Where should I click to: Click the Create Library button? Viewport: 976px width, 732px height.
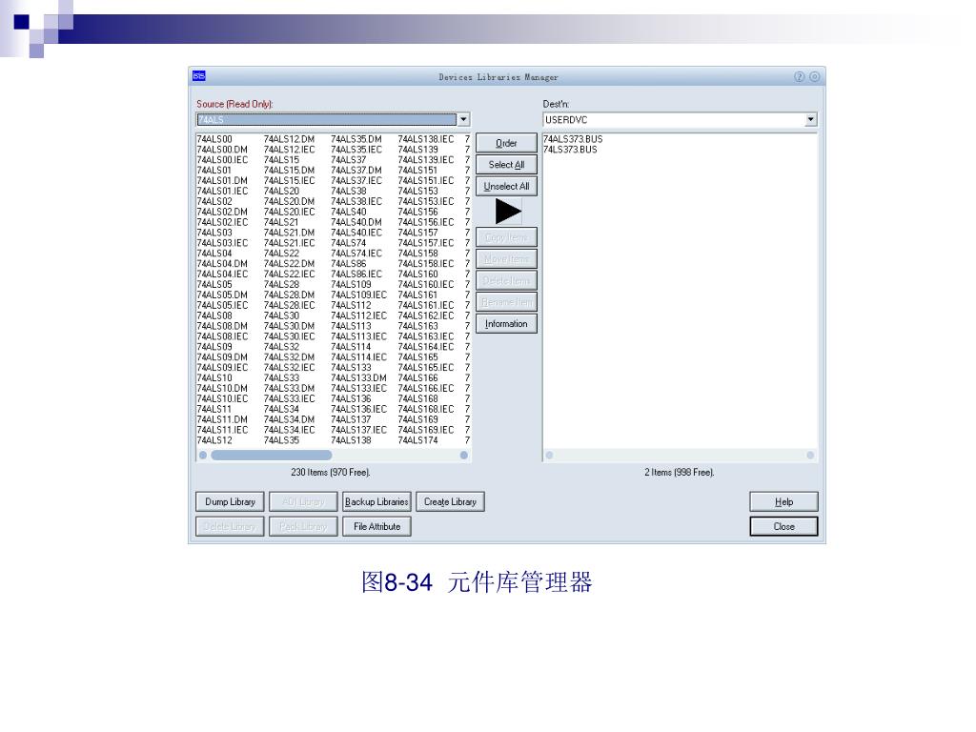tap(450, 501)
